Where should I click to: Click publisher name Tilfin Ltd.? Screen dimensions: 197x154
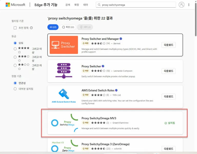(x=117, y=95)
